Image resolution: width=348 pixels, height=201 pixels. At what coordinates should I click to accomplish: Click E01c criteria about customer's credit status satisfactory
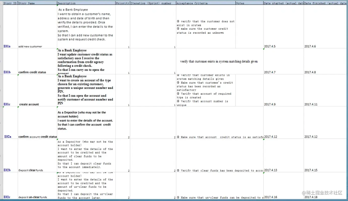click(x=205, y=86)
